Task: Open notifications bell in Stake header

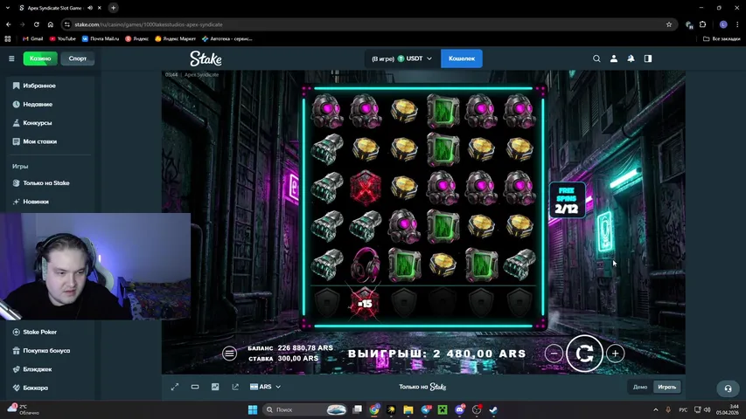Action: coord(631,58)
